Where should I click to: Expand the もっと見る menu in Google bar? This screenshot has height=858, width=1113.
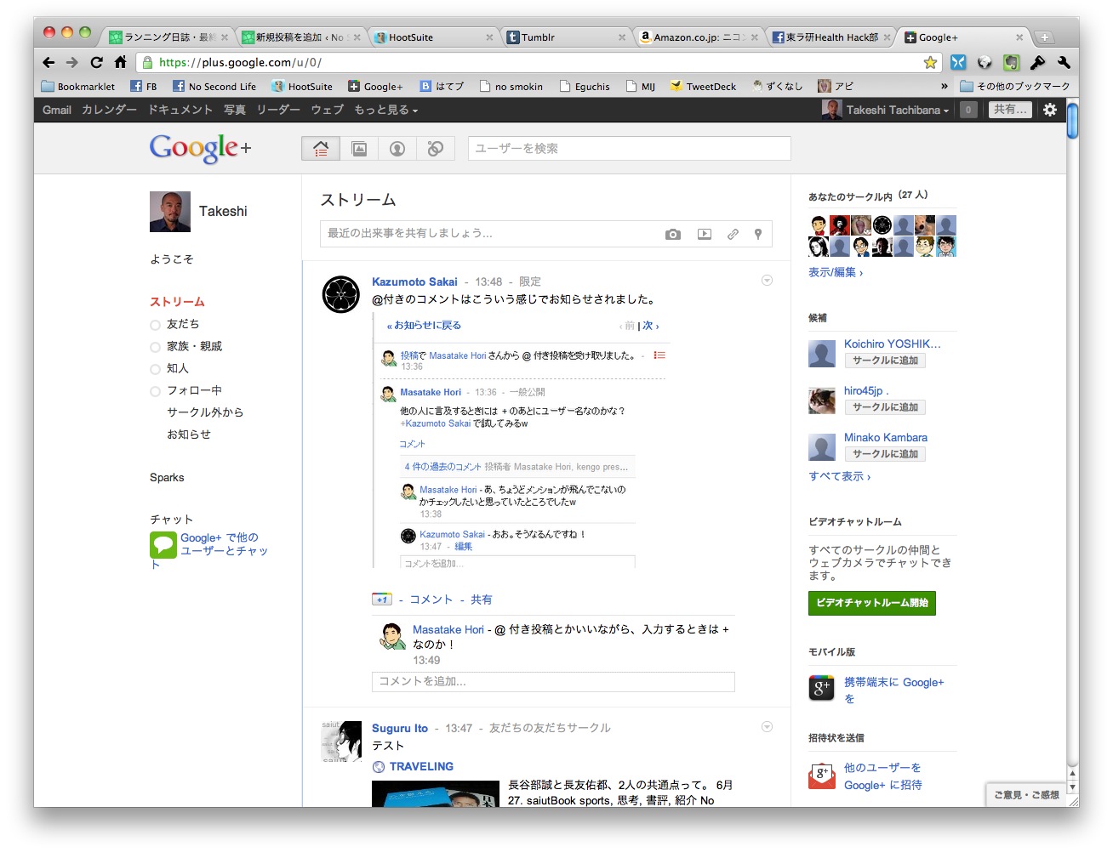coord(385,110)
